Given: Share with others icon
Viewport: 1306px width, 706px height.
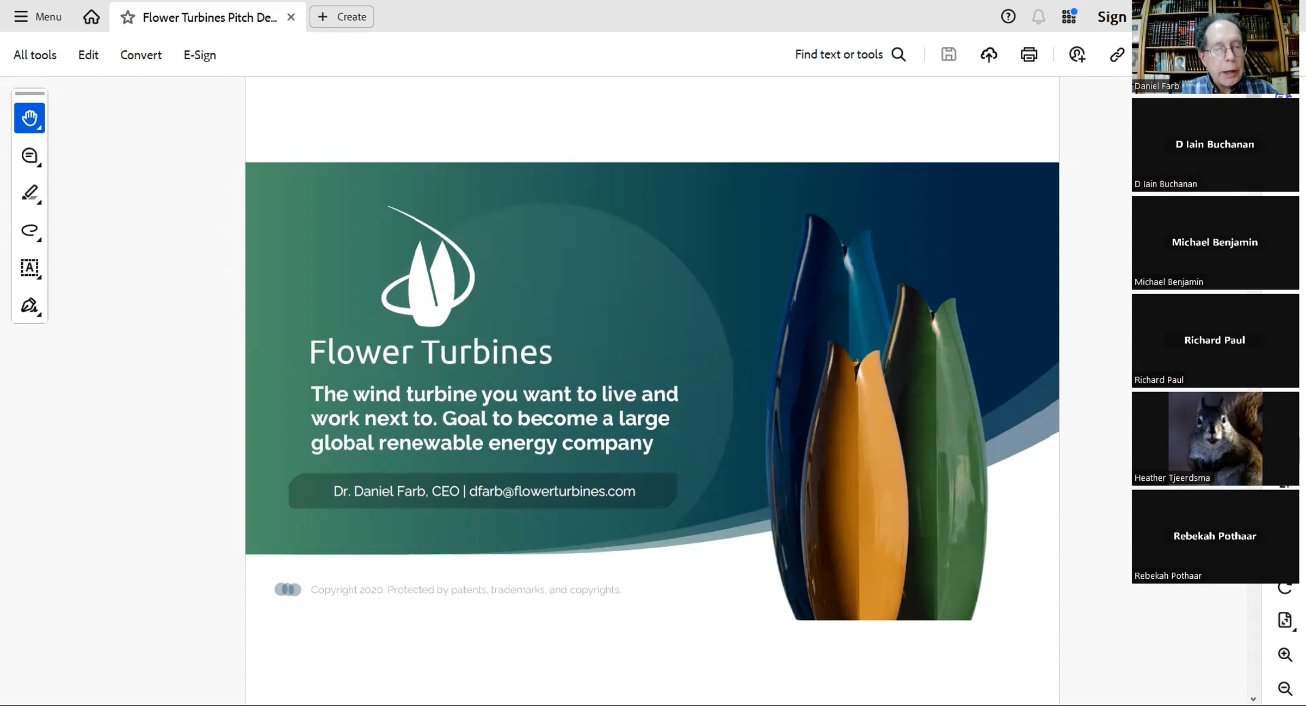Looking at the screenshot, I should [1077, 54].
